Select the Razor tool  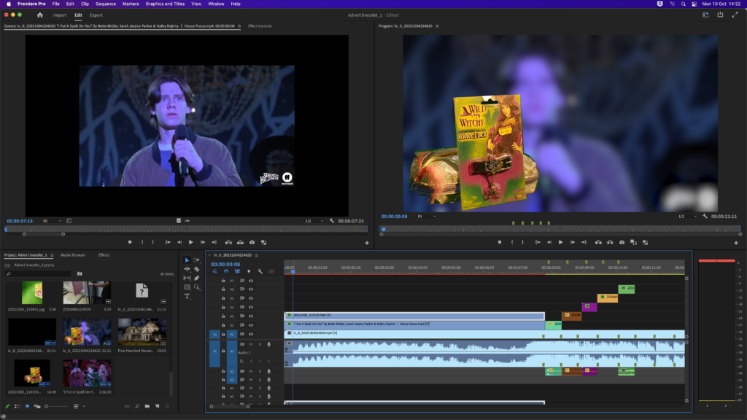(x=196, y=269)
